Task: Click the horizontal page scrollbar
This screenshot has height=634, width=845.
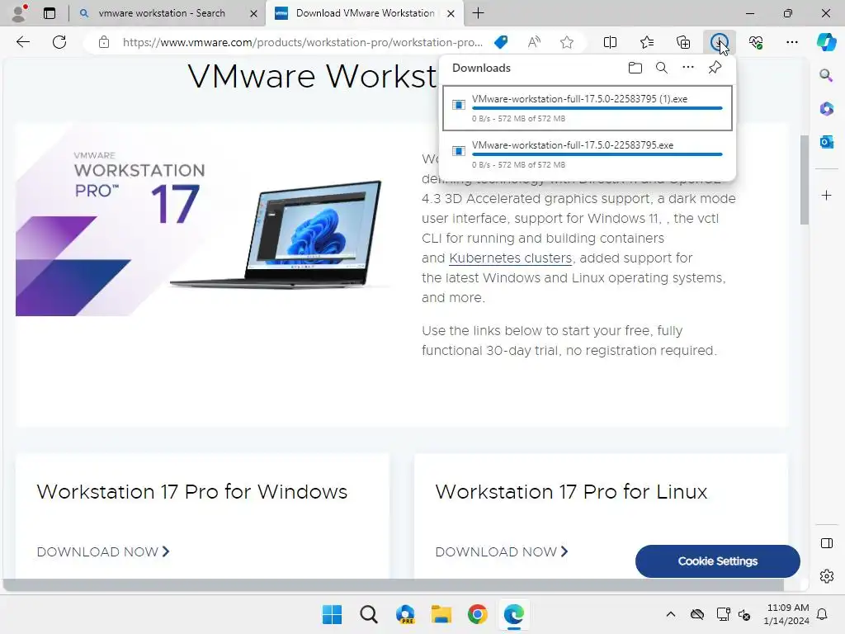Action: pos(394,585)
